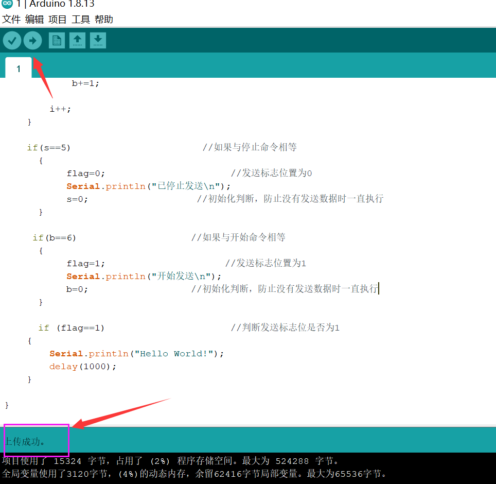The image size is (496, 484).
Task: Click the if(b==6) statement
Action: [x=55, y=238]
